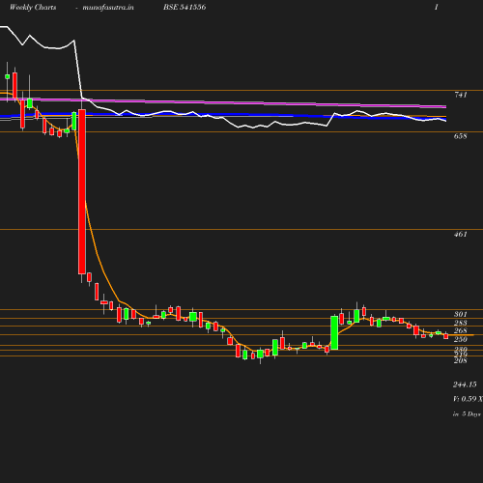Click the 283 price level label
The image size is (483, 483).
point(460,323)
